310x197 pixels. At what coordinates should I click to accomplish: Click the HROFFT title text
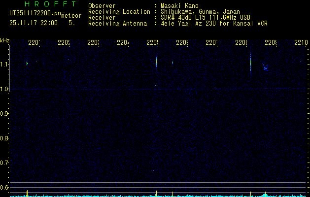(50, 4)
